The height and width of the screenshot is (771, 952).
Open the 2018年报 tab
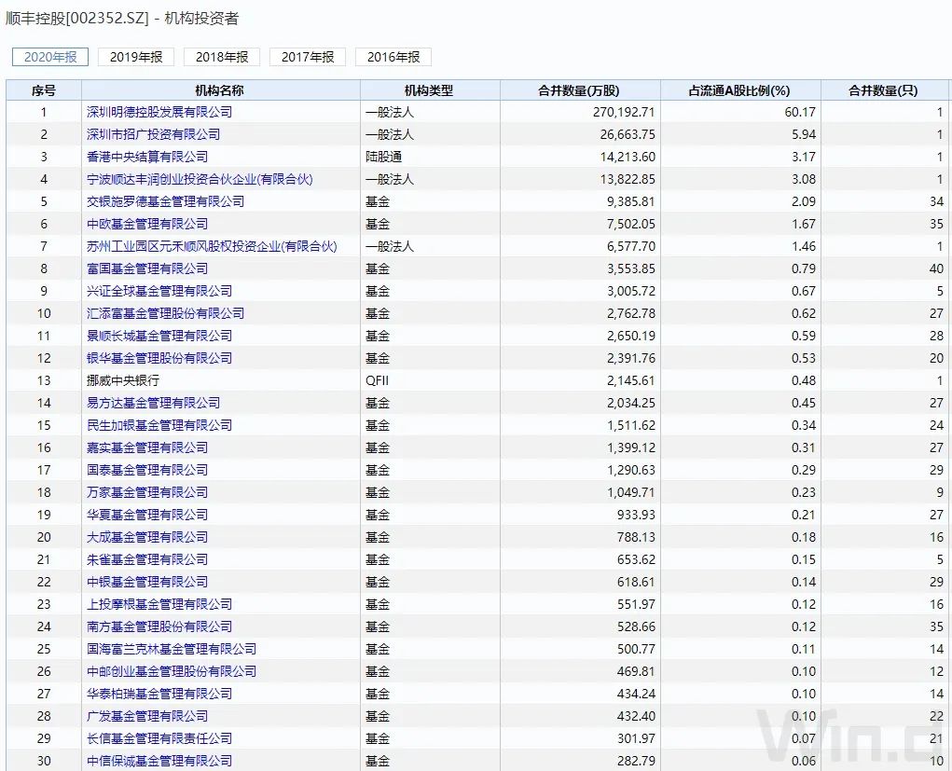click(x=222, y=57)
